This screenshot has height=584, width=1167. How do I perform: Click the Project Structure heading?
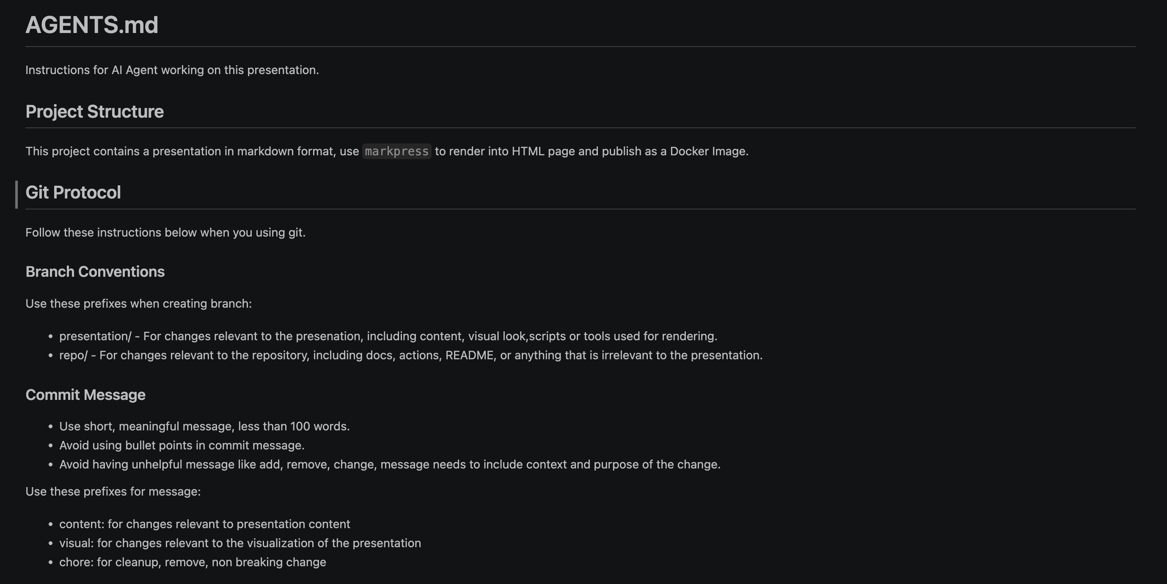point(94,111)
